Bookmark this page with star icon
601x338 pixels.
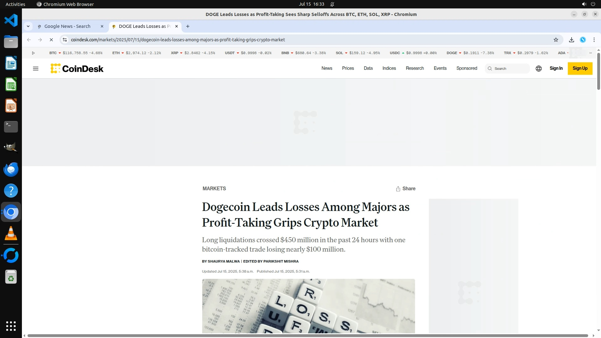click(556, 40)
